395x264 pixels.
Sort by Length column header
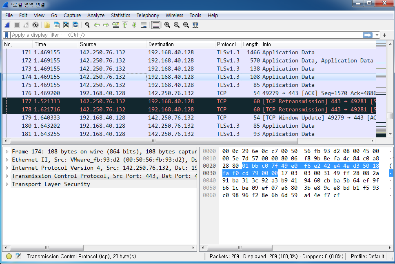coord(251,44)
